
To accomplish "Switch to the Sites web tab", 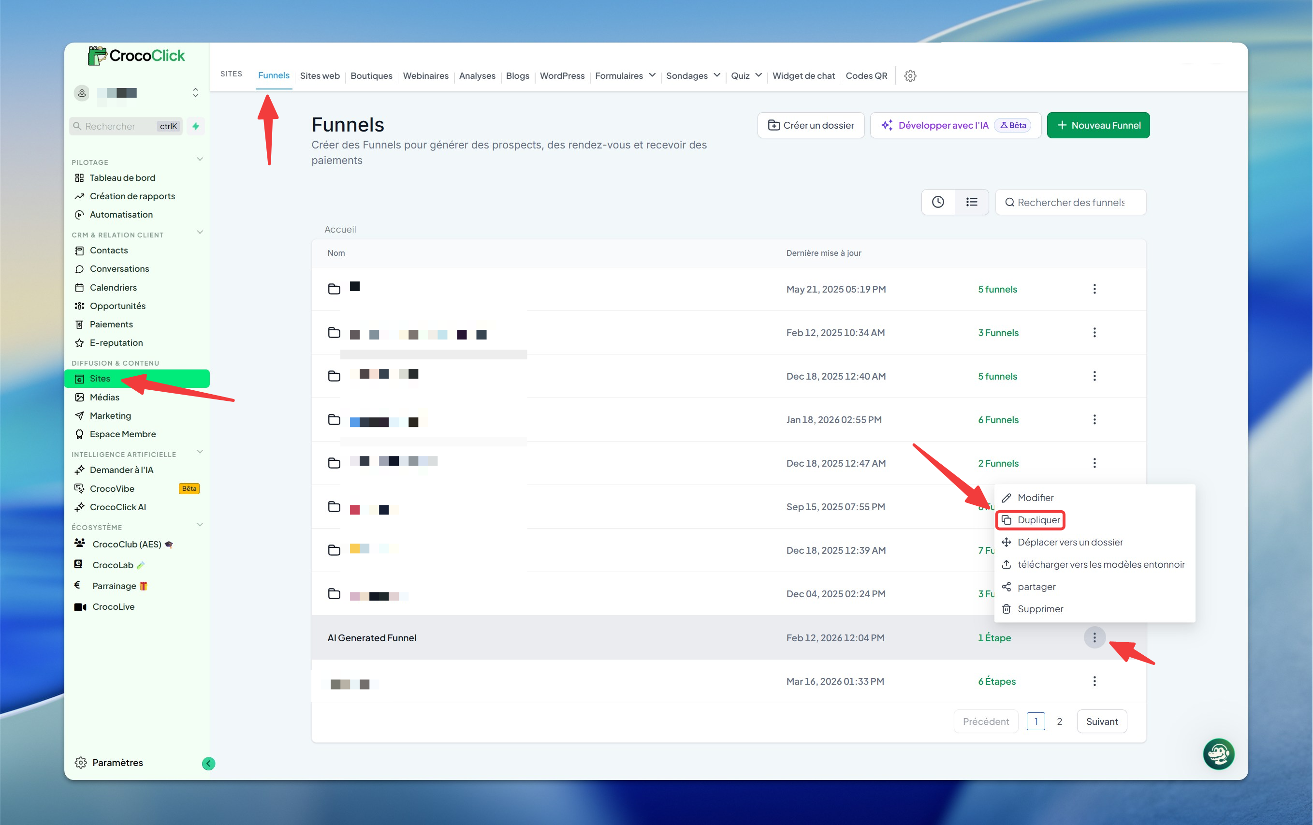I will pos(320,76).
